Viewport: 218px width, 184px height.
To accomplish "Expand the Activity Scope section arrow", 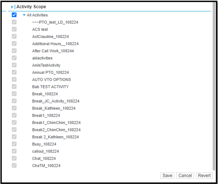I will coord(12,7).
